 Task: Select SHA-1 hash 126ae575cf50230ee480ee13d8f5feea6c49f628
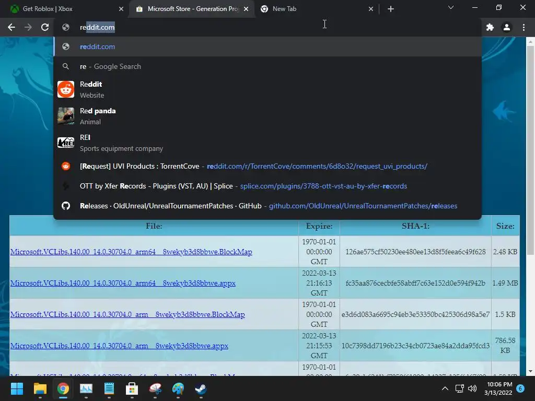415,252
